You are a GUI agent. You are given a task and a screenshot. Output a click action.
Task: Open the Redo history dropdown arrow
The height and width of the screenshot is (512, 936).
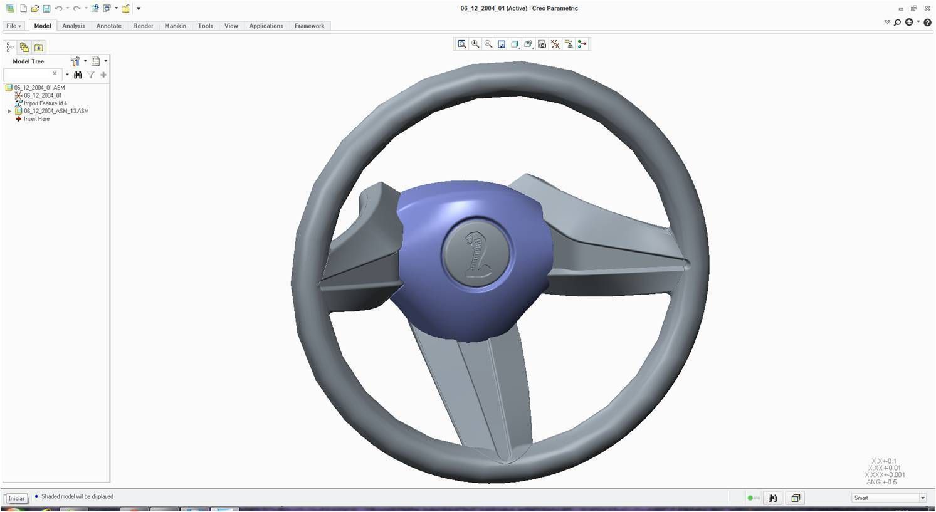(x=86, y=8)
